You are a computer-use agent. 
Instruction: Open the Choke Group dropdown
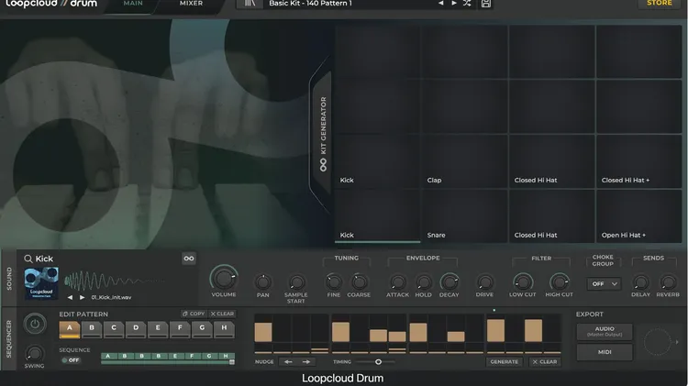point(604,284)
